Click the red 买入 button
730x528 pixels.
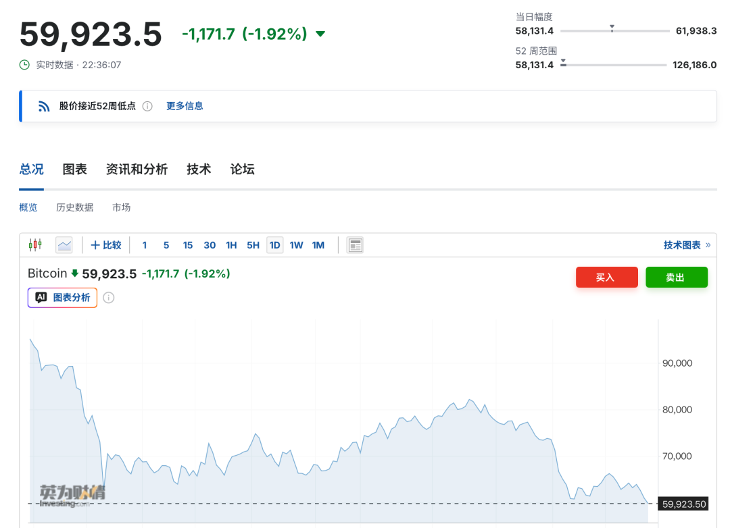(x=606, y=278)
